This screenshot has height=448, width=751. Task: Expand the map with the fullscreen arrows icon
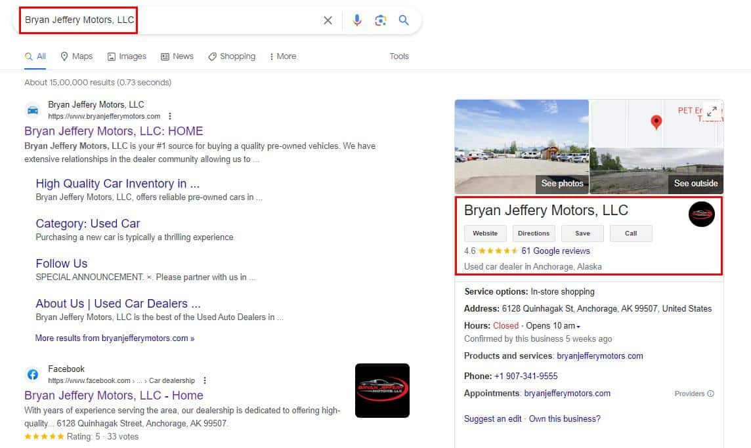712,111
